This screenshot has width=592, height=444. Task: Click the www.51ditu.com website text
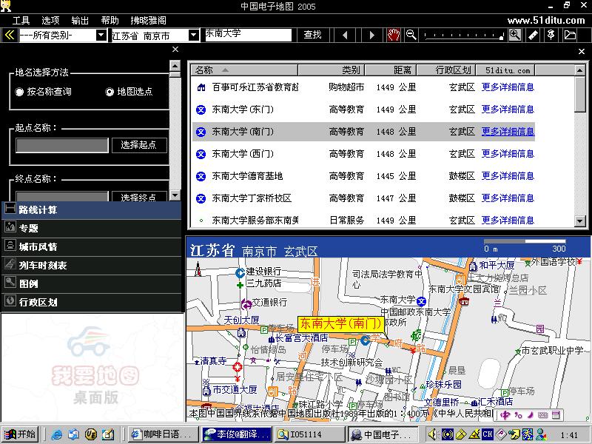tap(546, 21)
